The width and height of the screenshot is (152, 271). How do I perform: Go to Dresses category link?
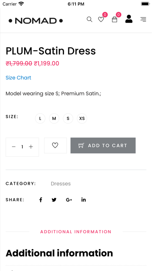(x=61, y=183)
